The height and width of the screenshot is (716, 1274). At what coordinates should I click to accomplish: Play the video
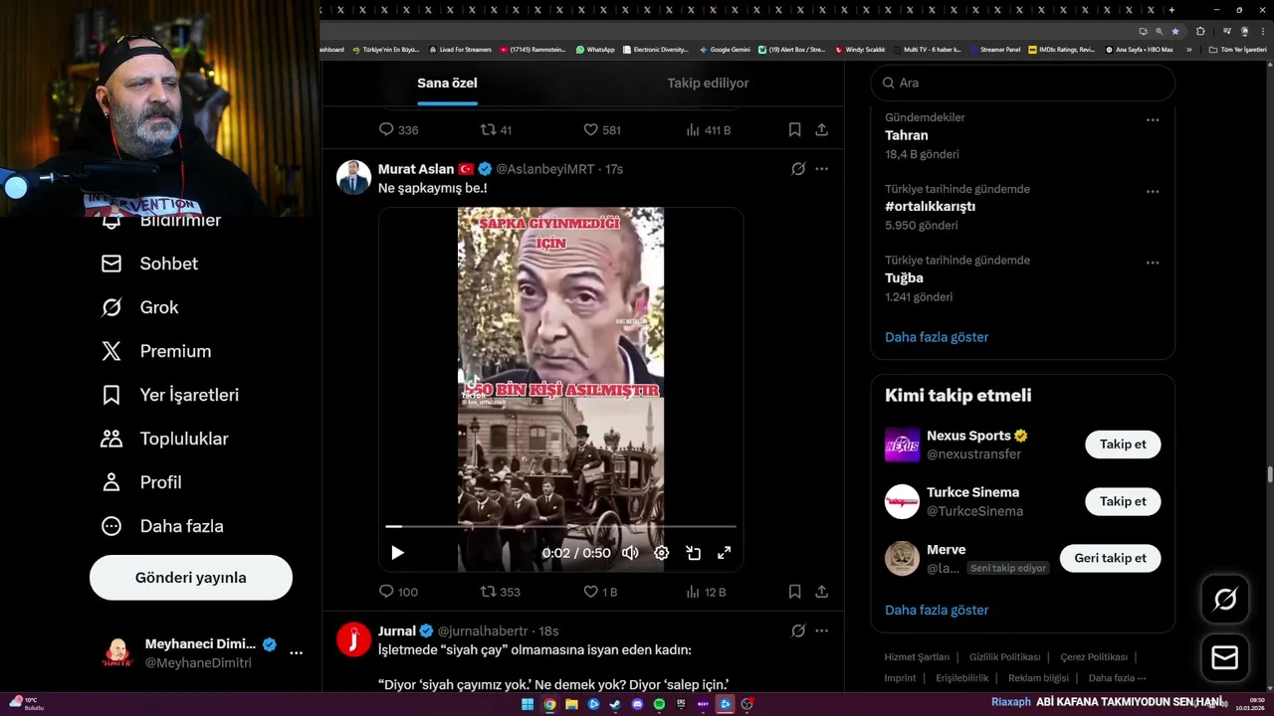point(397,553)
